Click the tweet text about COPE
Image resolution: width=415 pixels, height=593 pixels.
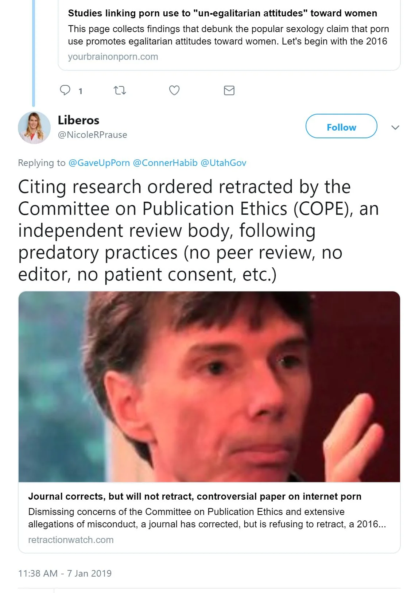click(x=199, y=230)
